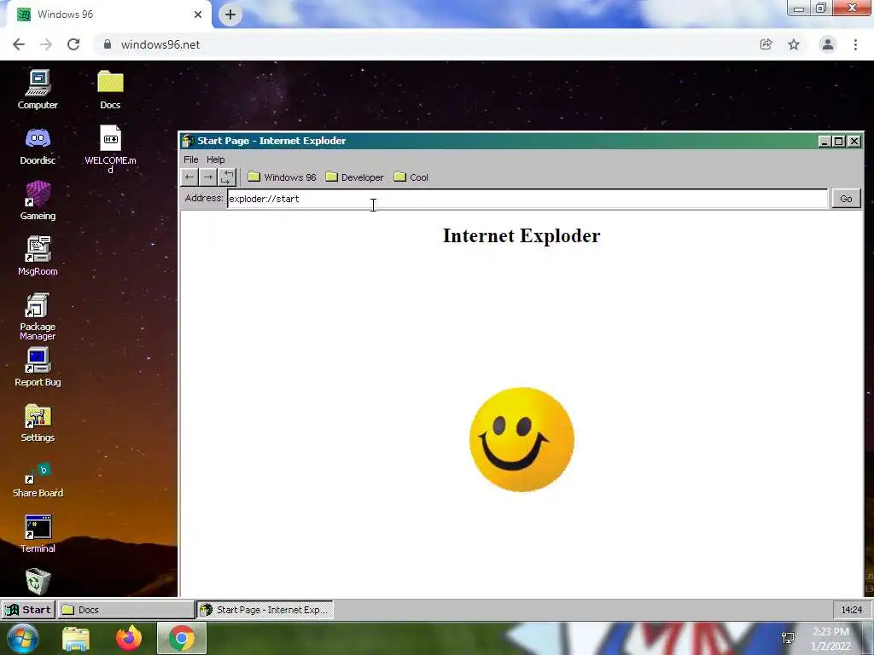Reload the windows96.net page in Chrome

coord(73,44)
